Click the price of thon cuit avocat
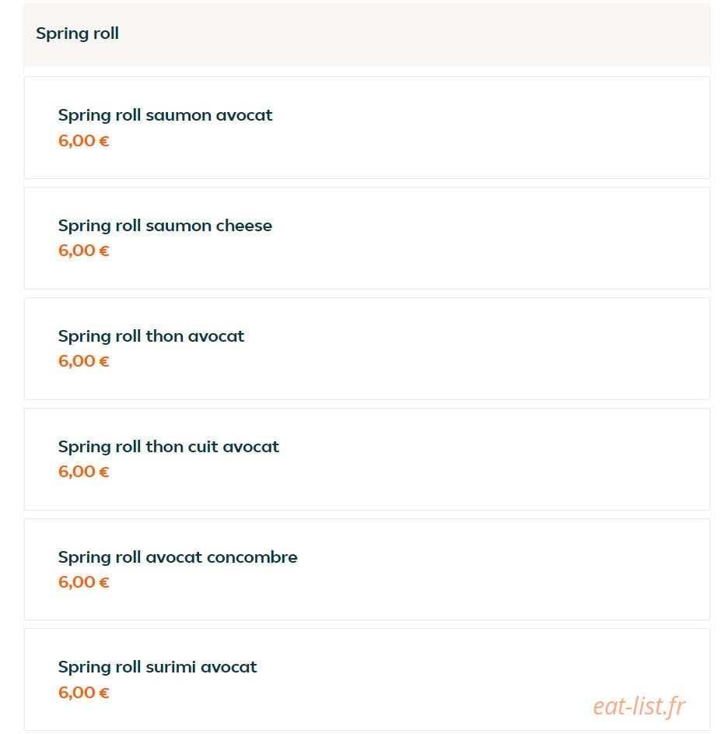This screenshot has width=728, height=734. click(84, 472)
